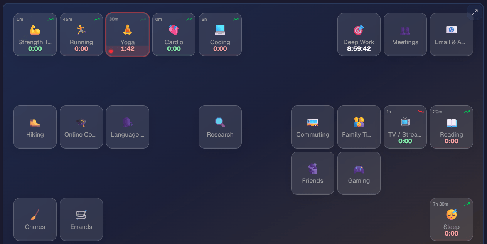Click the Chores label
The image size is (487, 244).
coord(35,227)
